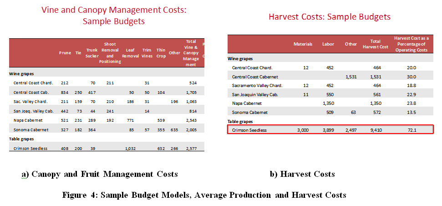
Task: Select the 635 other value
Action: (x=174, y=130)
